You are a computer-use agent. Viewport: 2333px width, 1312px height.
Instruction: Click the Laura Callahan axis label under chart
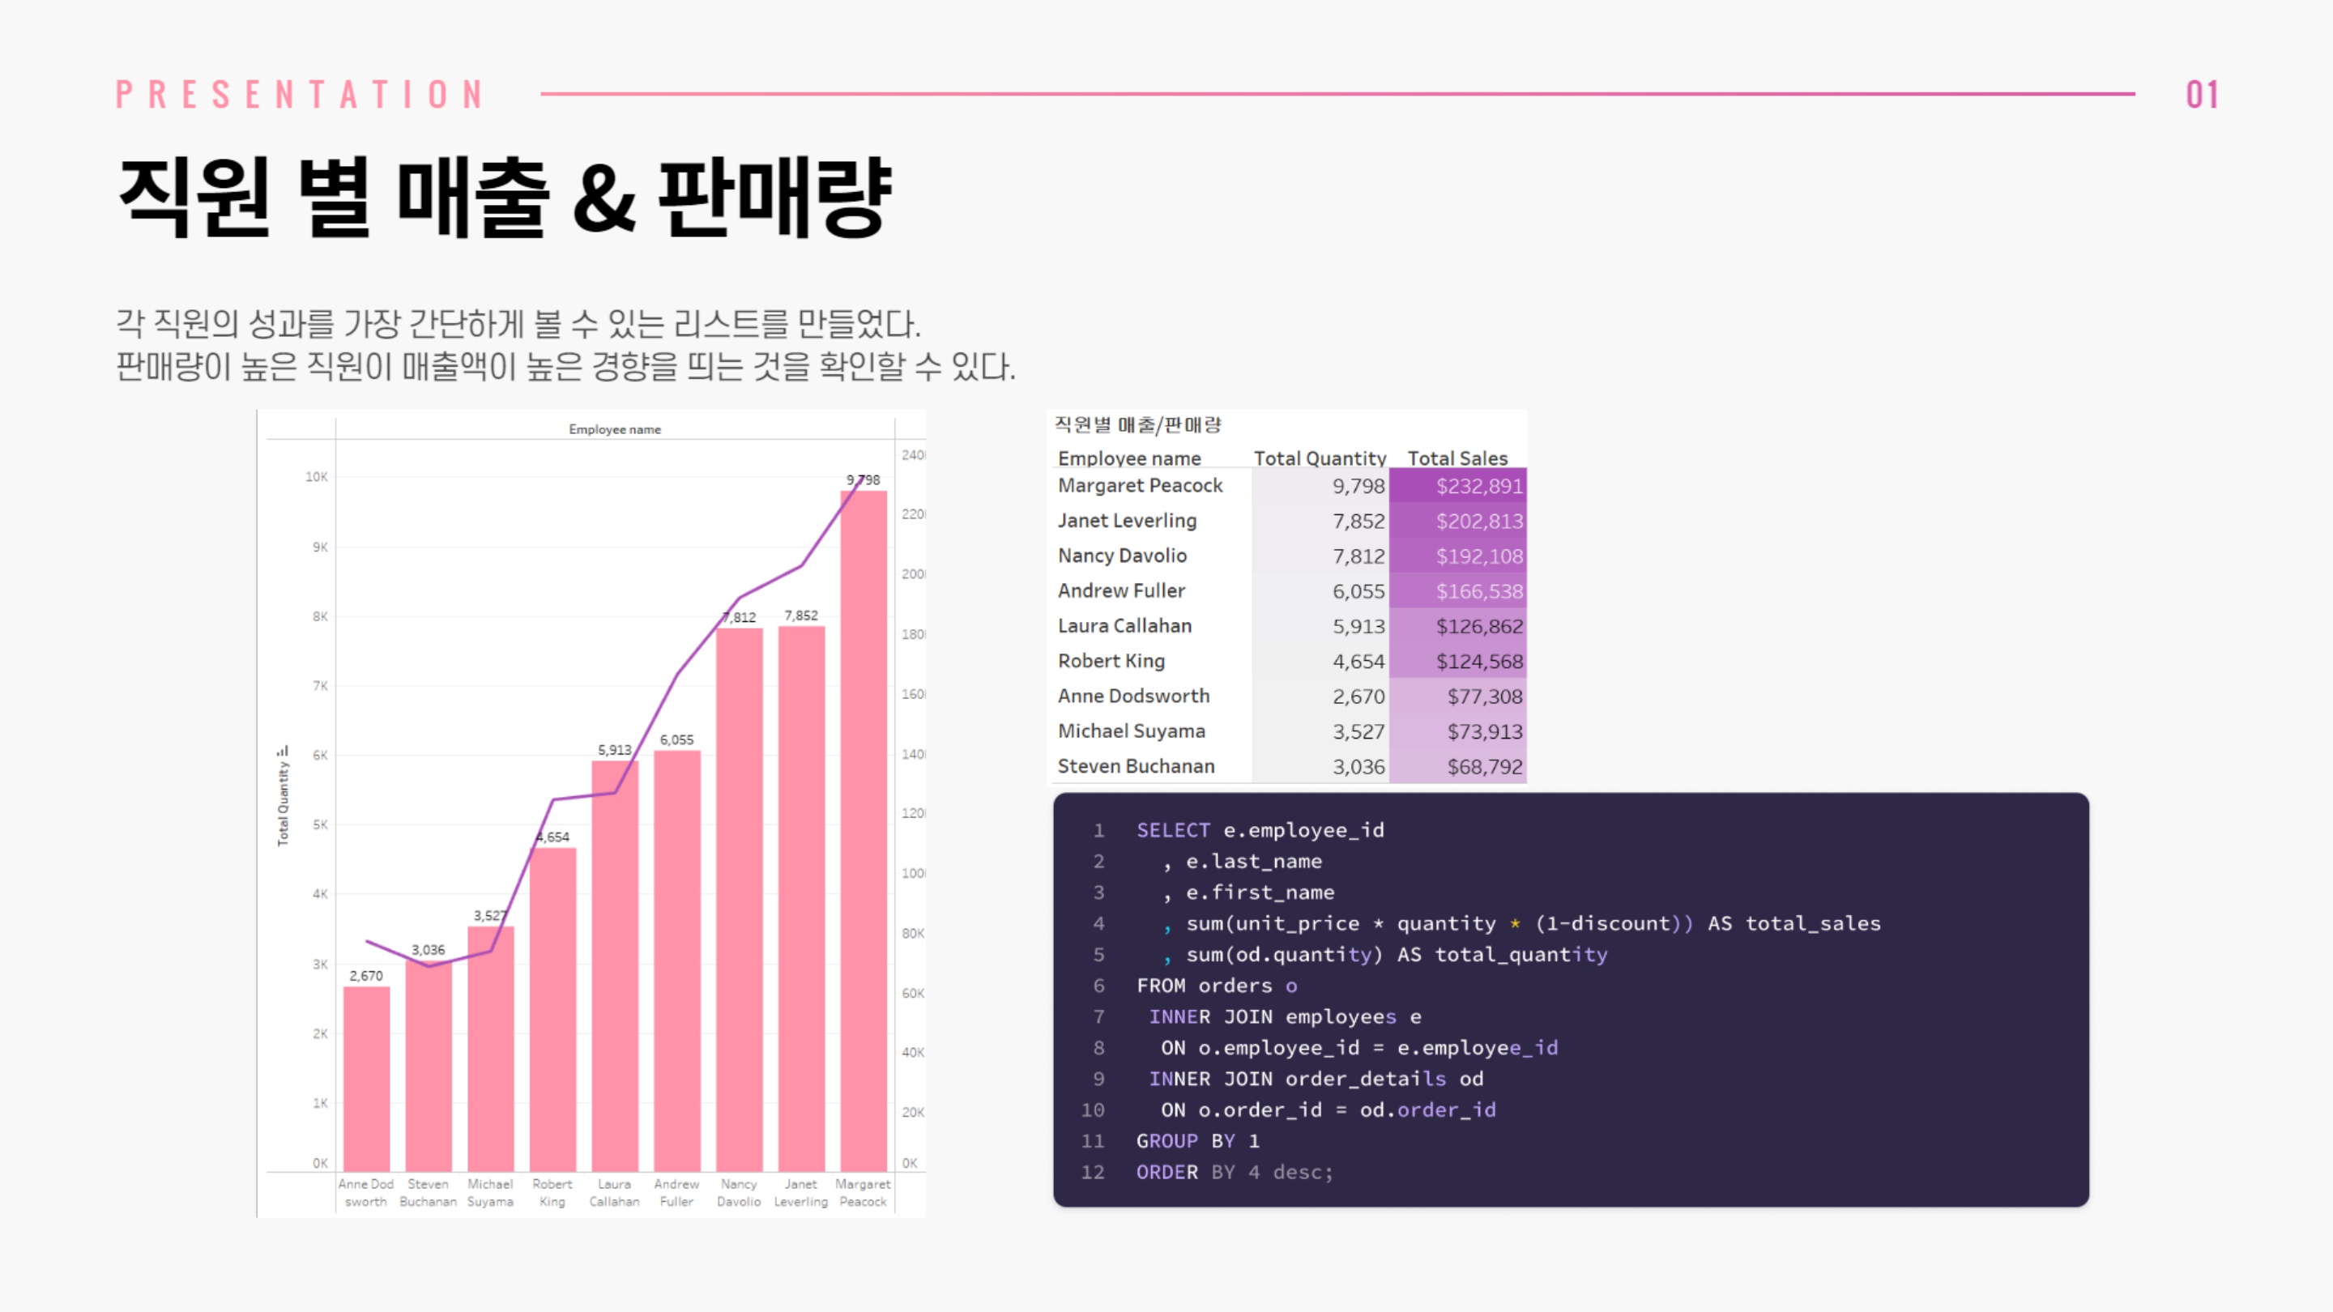[x=614, y=1192]
